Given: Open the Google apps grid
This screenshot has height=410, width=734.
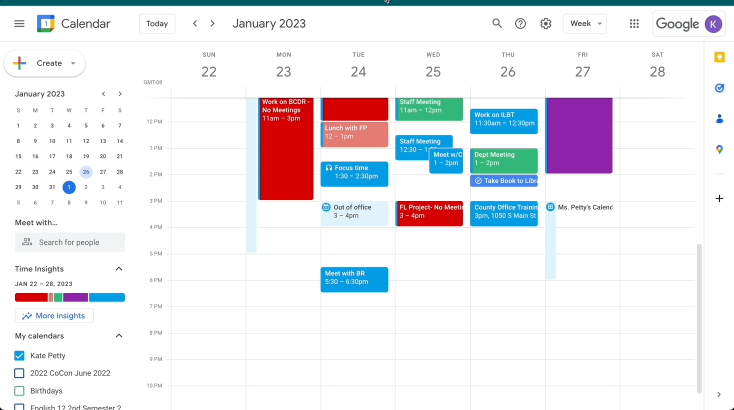Looking at the screenshot, I should (634, 23).
